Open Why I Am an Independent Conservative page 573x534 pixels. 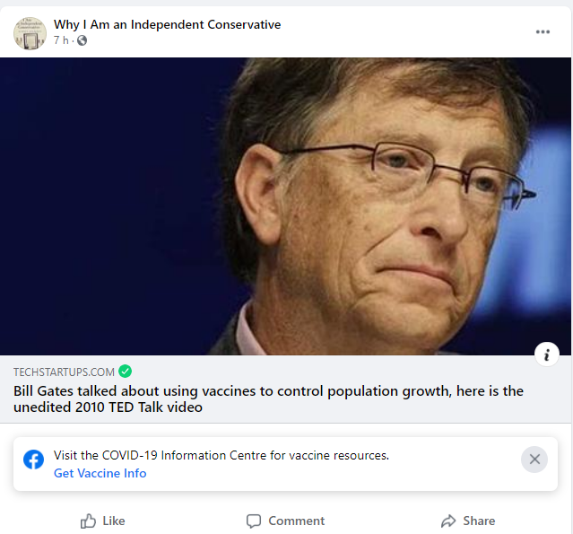168,24
